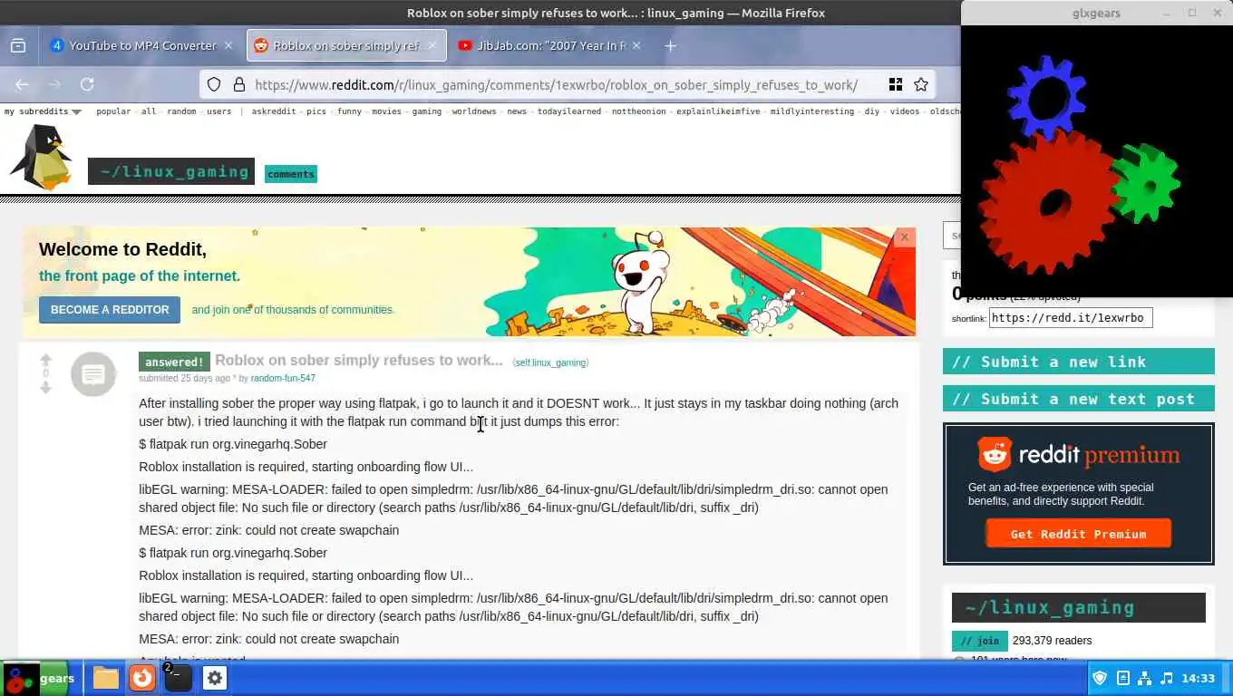Click the Reddit Premium logo icon
Viewport: 1233px width, 696px height.
994,454
